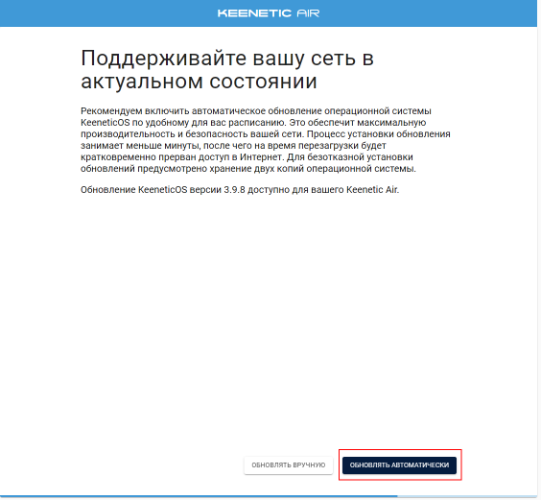Click the heading 'Поддерживайте вашу сеть'
The width and height of the screenshot is (541, 500).
[x=218, y=58]
